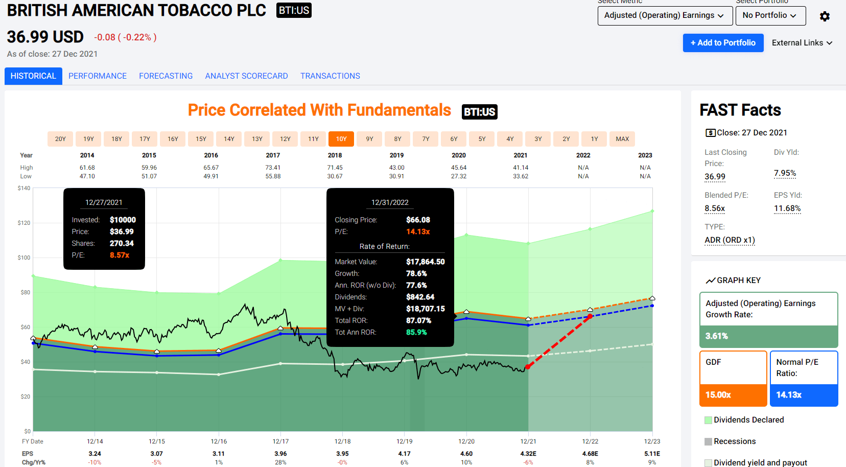Click the Div Yld 7.95% value
This screenshot has height=467, width=846.
coord(785,173)
